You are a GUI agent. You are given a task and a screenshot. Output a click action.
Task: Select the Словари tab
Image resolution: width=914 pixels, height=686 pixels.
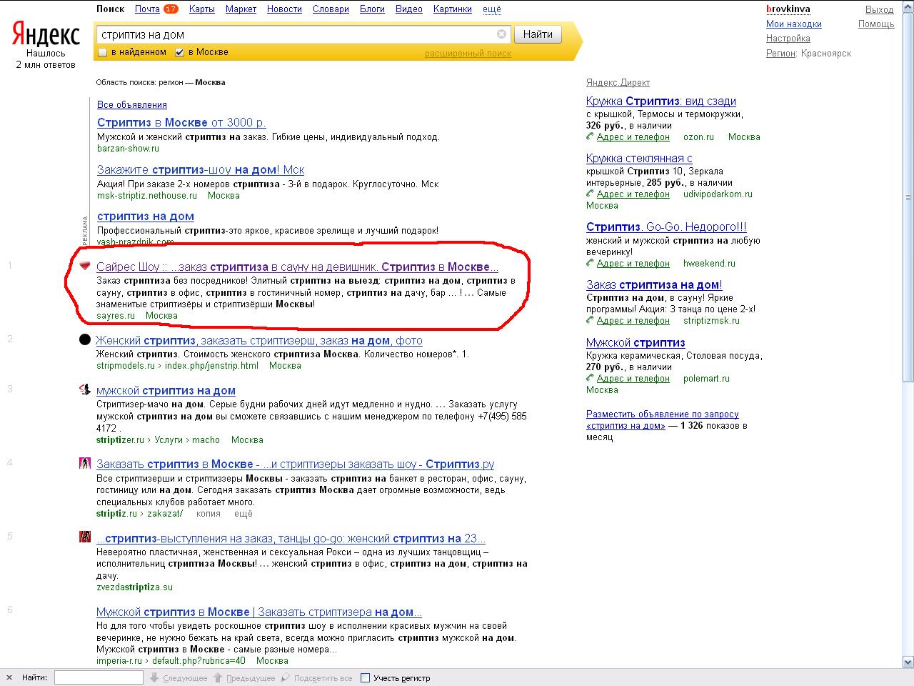pos(331,9)
